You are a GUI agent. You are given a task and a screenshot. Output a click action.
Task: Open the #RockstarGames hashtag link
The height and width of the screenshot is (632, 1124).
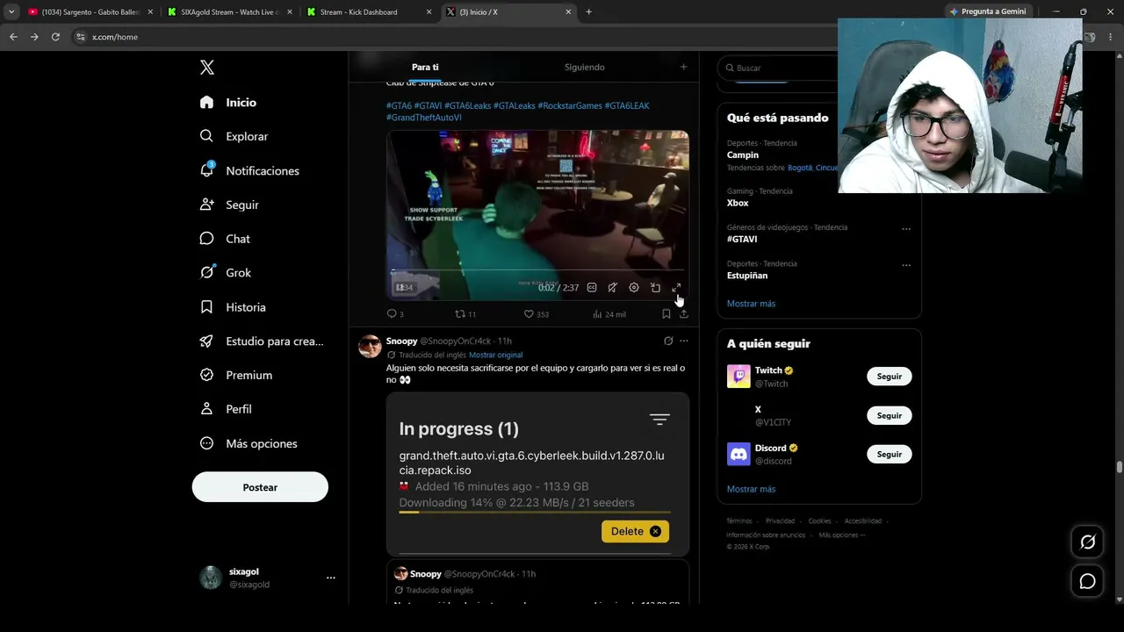tap(570, 106)
